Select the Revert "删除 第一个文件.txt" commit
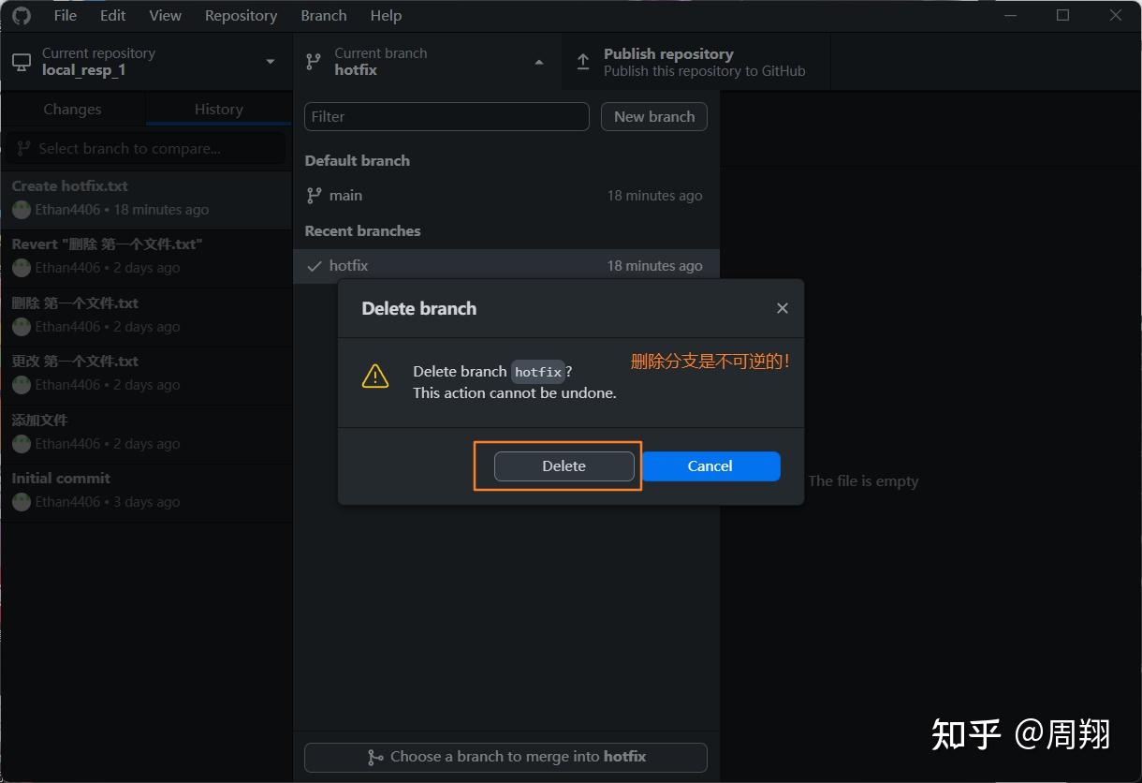This screenshot has height=783, width=1142. point(146,257)
